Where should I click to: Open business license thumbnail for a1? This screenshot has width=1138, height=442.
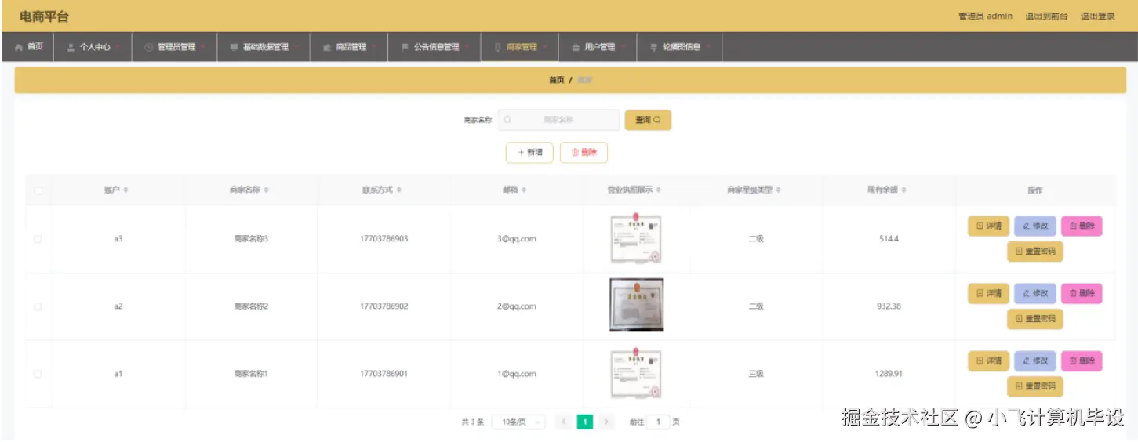click(636, 374)
